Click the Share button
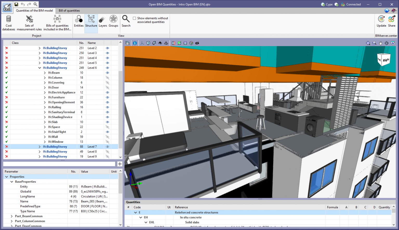 point(392,22)
